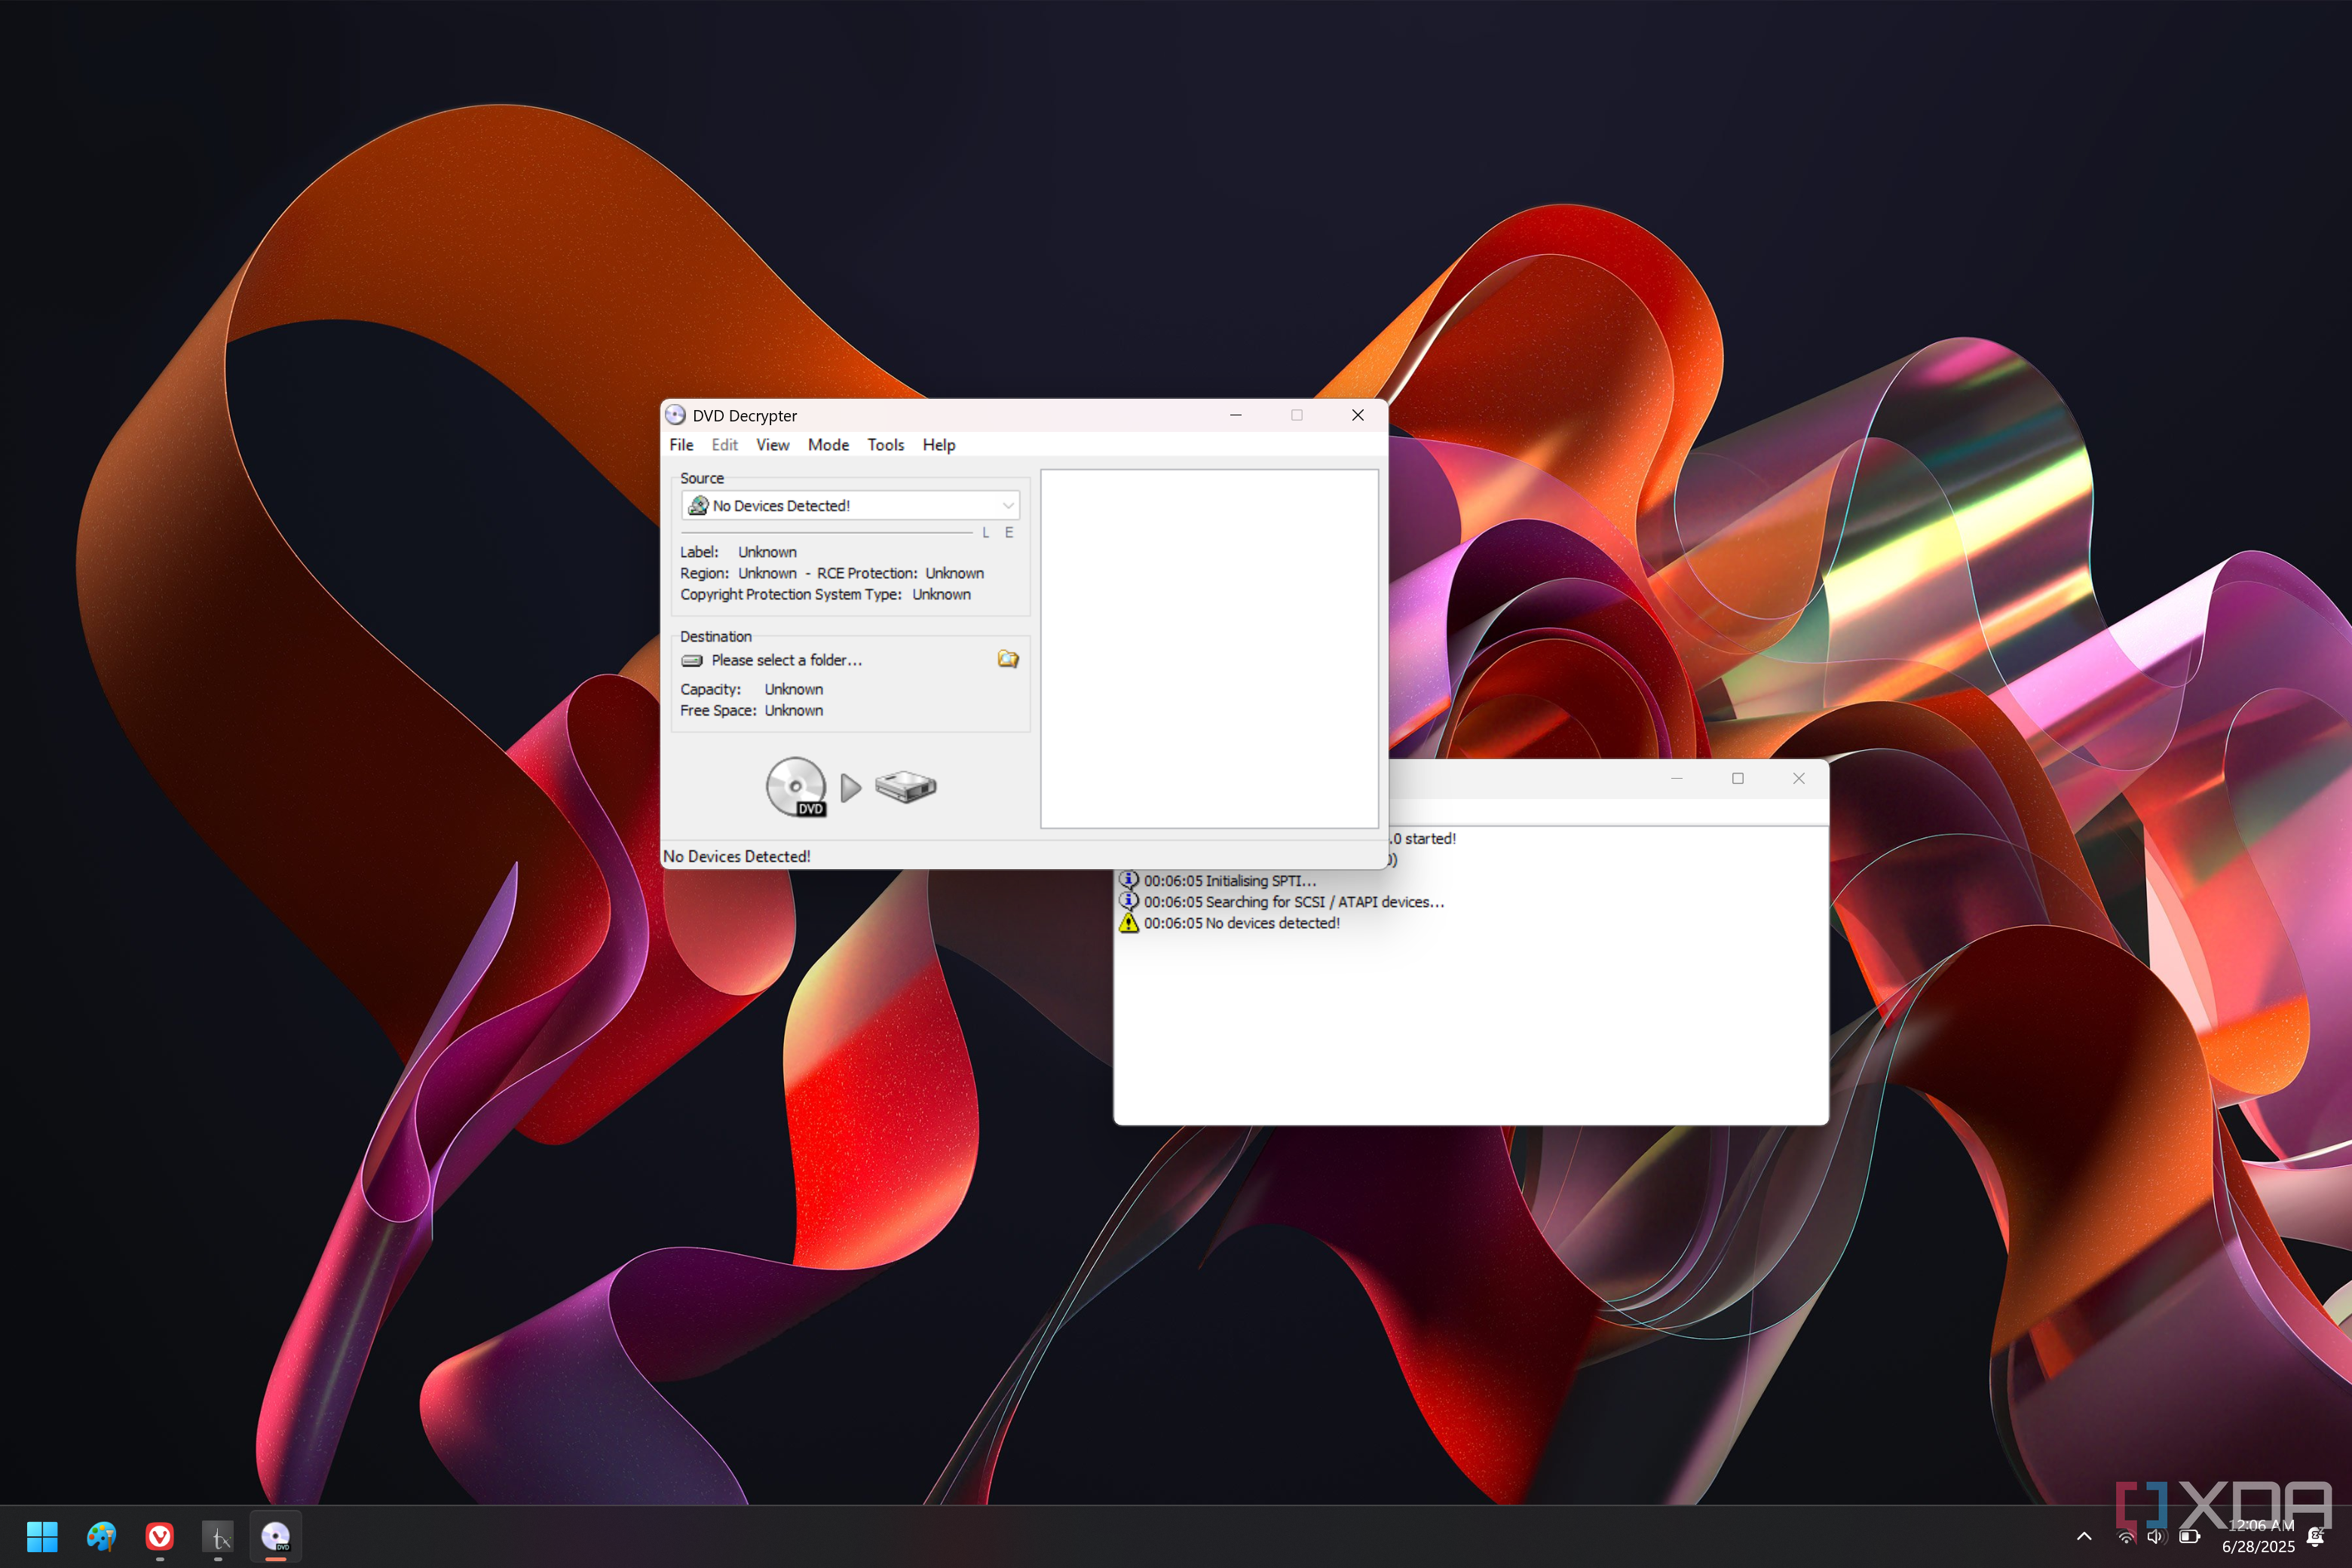Maximize the log window

[x=1738, y=778]
